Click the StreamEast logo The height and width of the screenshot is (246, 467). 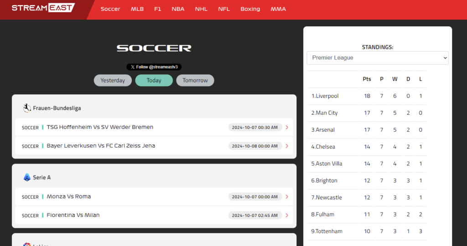point(43,8)
